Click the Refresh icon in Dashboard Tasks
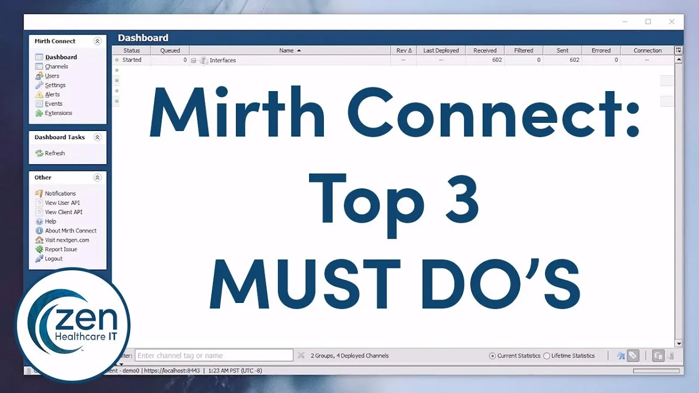The image size is (699, 393). tap(39, 153)
